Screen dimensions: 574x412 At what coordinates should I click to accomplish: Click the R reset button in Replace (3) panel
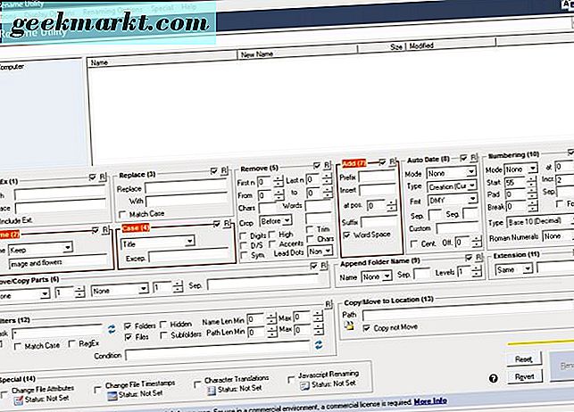[x=225, y=171]
